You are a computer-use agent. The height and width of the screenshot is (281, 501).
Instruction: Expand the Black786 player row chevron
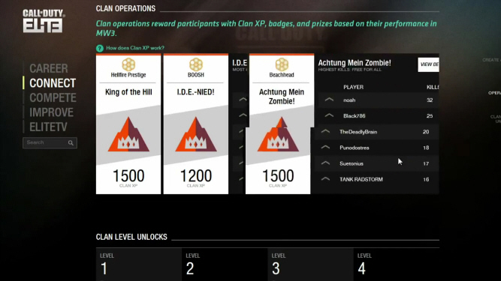[329, 115]
